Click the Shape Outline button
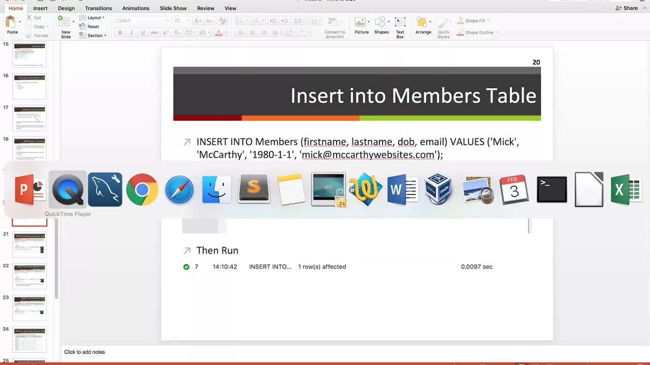 click(475, 32)
